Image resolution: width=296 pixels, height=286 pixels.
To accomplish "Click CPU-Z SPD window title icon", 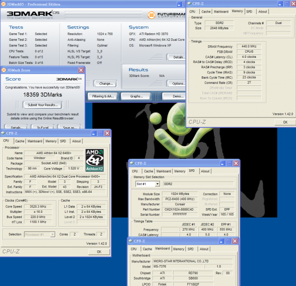I will (x=131, y=163).
